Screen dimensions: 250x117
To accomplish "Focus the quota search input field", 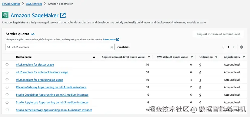I will point(60,47).
